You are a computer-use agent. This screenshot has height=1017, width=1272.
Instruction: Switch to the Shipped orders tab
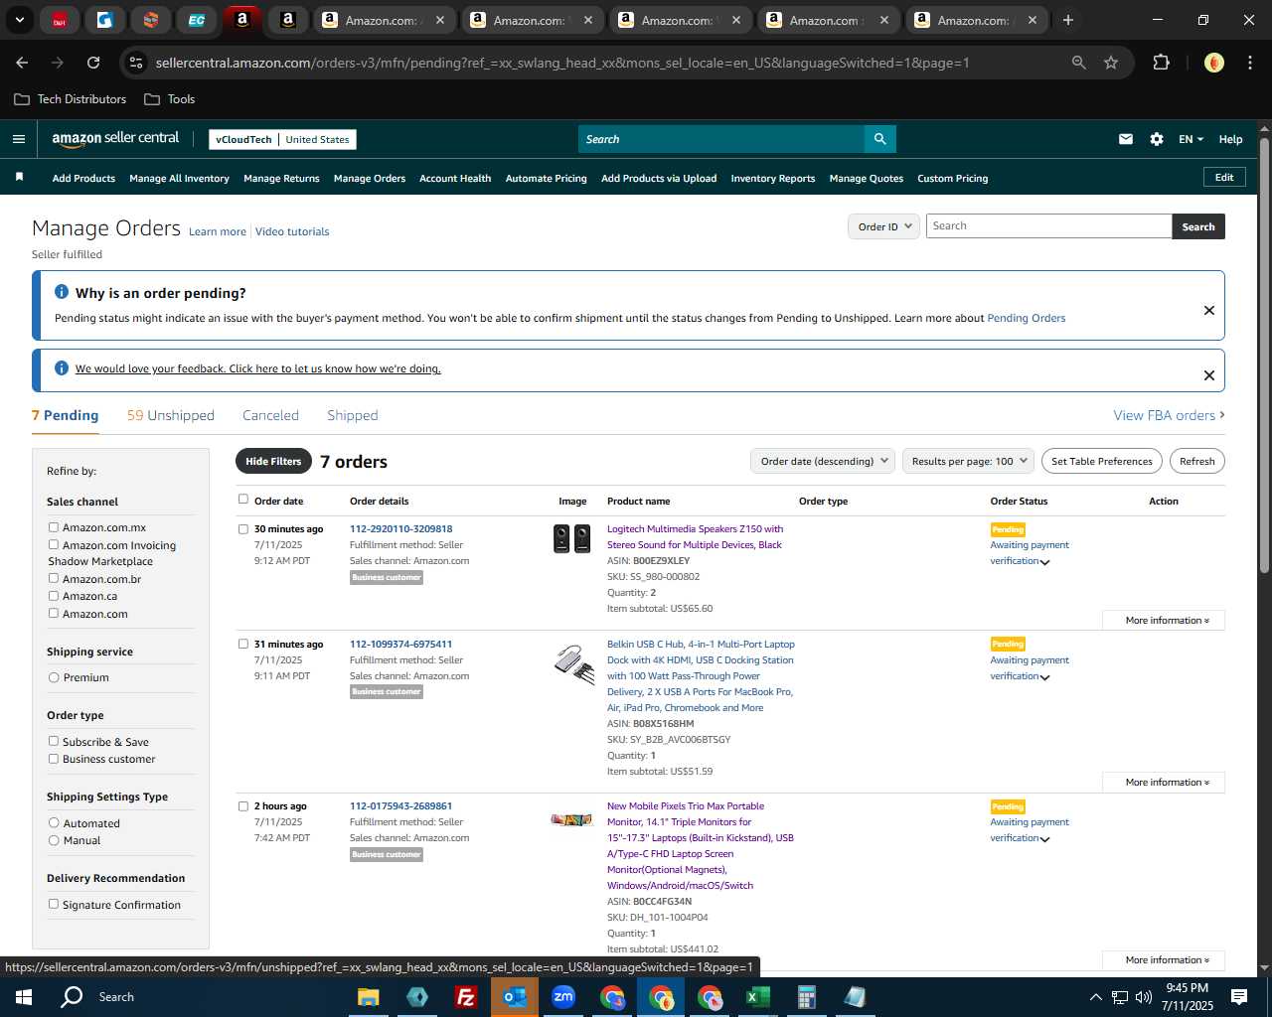click(353, 415)
